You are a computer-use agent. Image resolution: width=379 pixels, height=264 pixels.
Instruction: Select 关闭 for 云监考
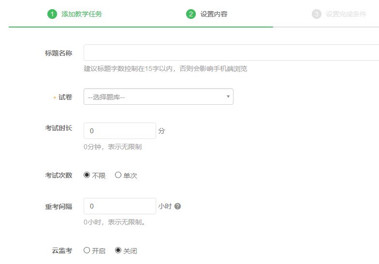coord(118,250)
